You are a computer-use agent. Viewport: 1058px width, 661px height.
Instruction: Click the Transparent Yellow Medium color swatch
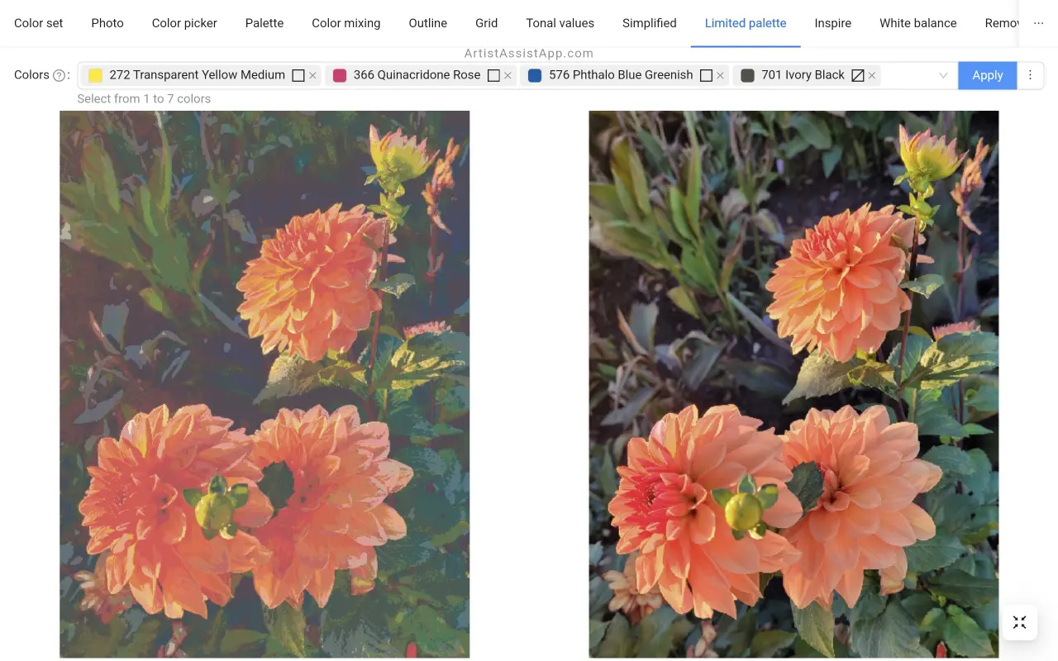point(96,75)
